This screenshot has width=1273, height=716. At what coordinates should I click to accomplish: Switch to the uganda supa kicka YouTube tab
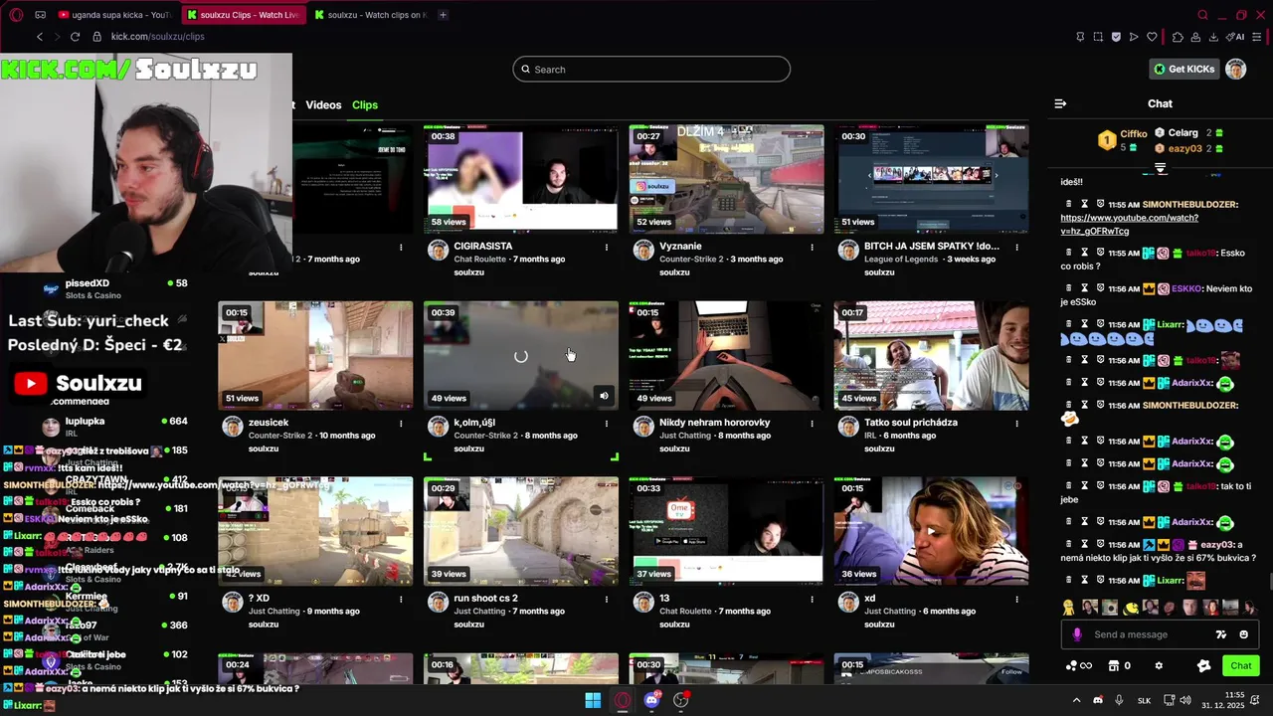click(x=114, y=15)
